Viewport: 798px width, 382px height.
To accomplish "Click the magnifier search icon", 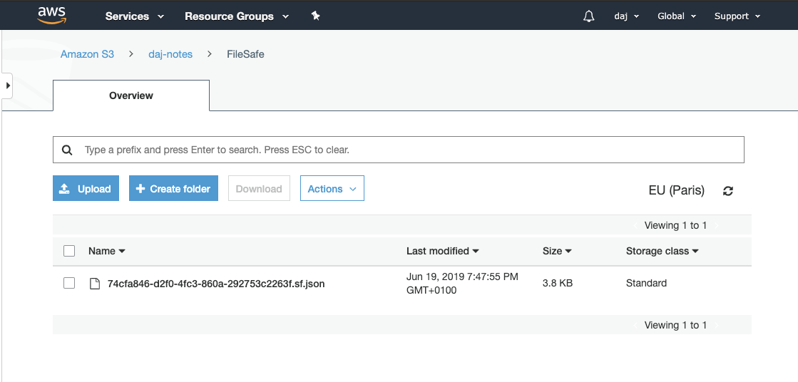I will (67, 150).
